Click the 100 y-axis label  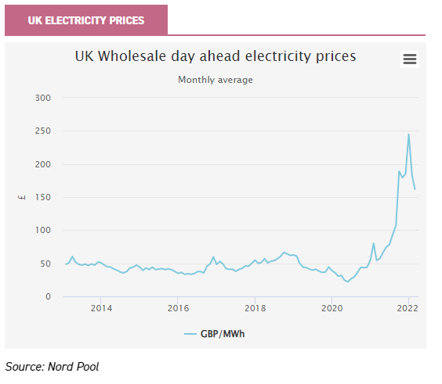pos(43,230)
